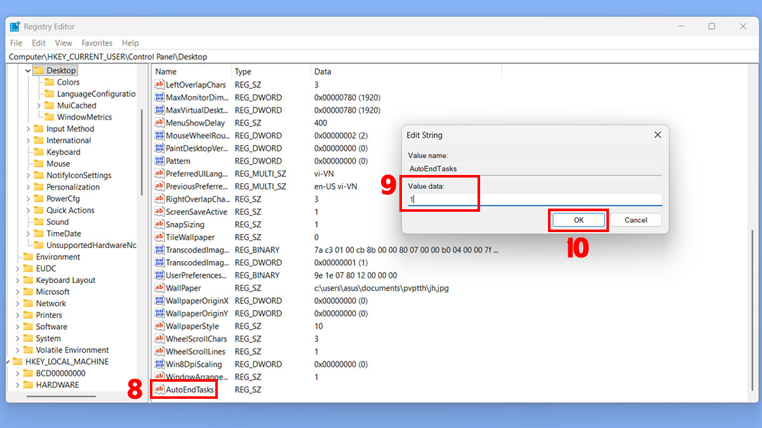Image resolution: width=762 pixels, height=428 pixels.
Task: Select the Mouse key in tree
Action: (58, 164)
